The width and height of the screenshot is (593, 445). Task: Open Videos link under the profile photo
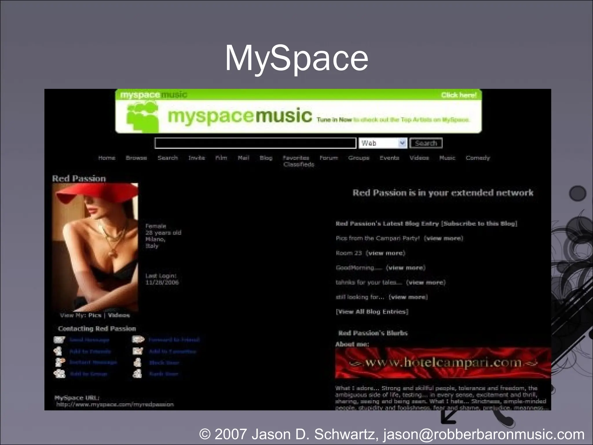pyautogui.click(x=119, y=315)
